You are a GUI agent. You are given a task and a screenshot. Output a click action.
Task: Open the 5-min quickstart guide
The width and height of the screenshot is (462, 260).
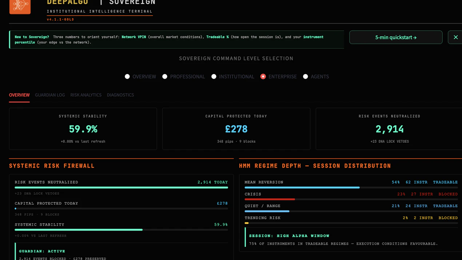(396, 37)
